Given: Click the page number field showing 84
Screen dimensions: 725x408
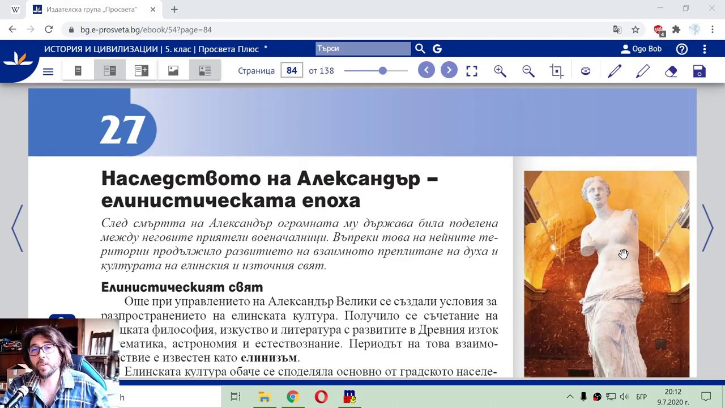Looking at the screenshot, I should point(292,71).
